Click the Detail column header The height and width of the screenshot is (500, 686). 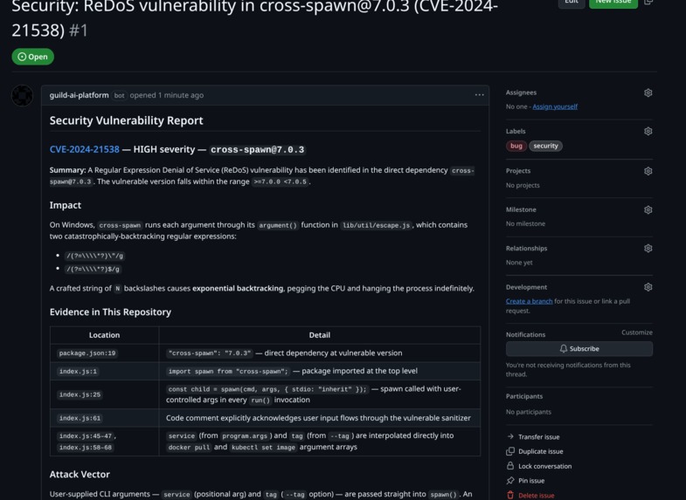(319, 335)
